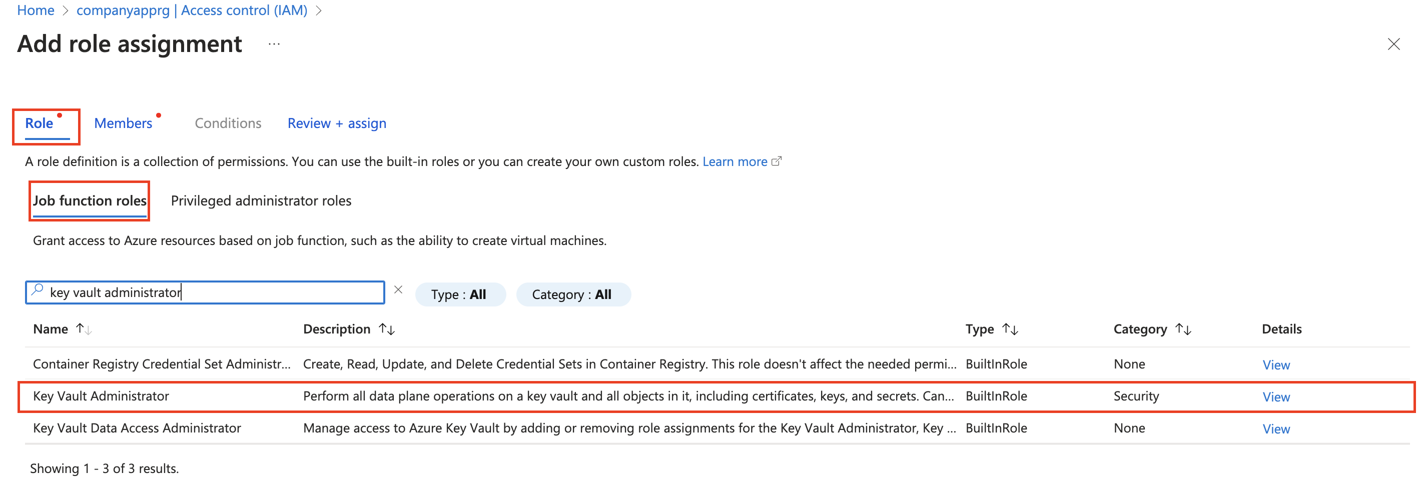
Task: Open the more options ellipsis menu
Action: pyautogui.click(x=274, y=44)
